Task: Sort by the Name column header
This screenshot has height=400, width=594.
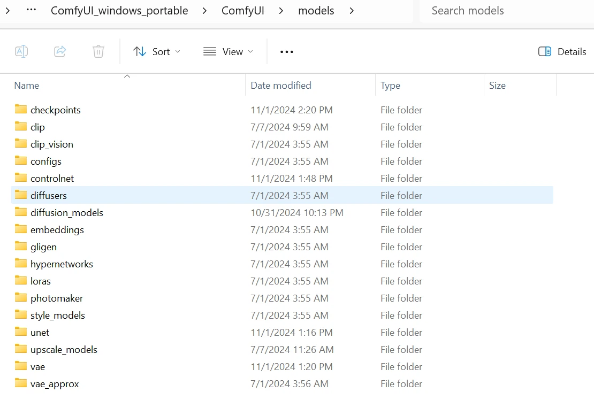Action: [x=27, y=86]
